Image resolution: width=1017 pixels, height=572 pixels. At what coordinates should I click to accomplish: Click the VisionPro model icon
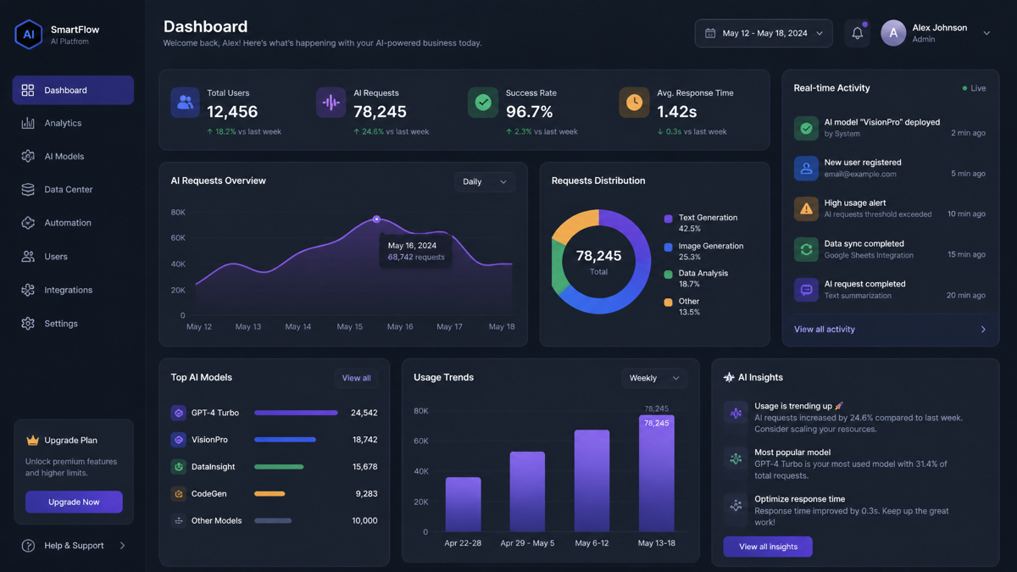point(178,440)
